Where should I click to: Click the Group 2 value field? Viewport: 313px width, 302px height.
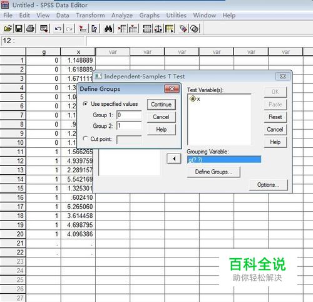point(129,126)
